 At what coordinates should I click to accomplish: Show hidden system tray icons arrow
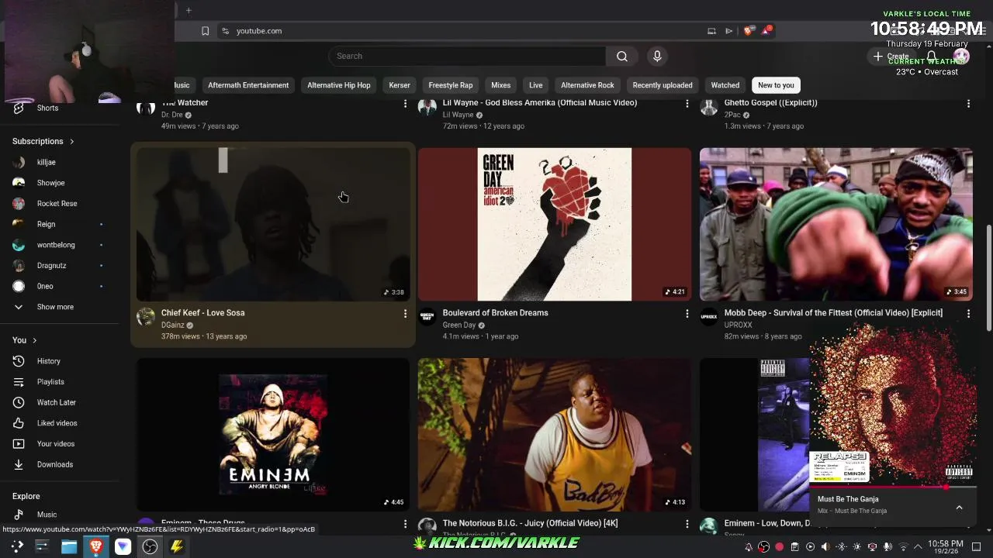pos(918,546)
